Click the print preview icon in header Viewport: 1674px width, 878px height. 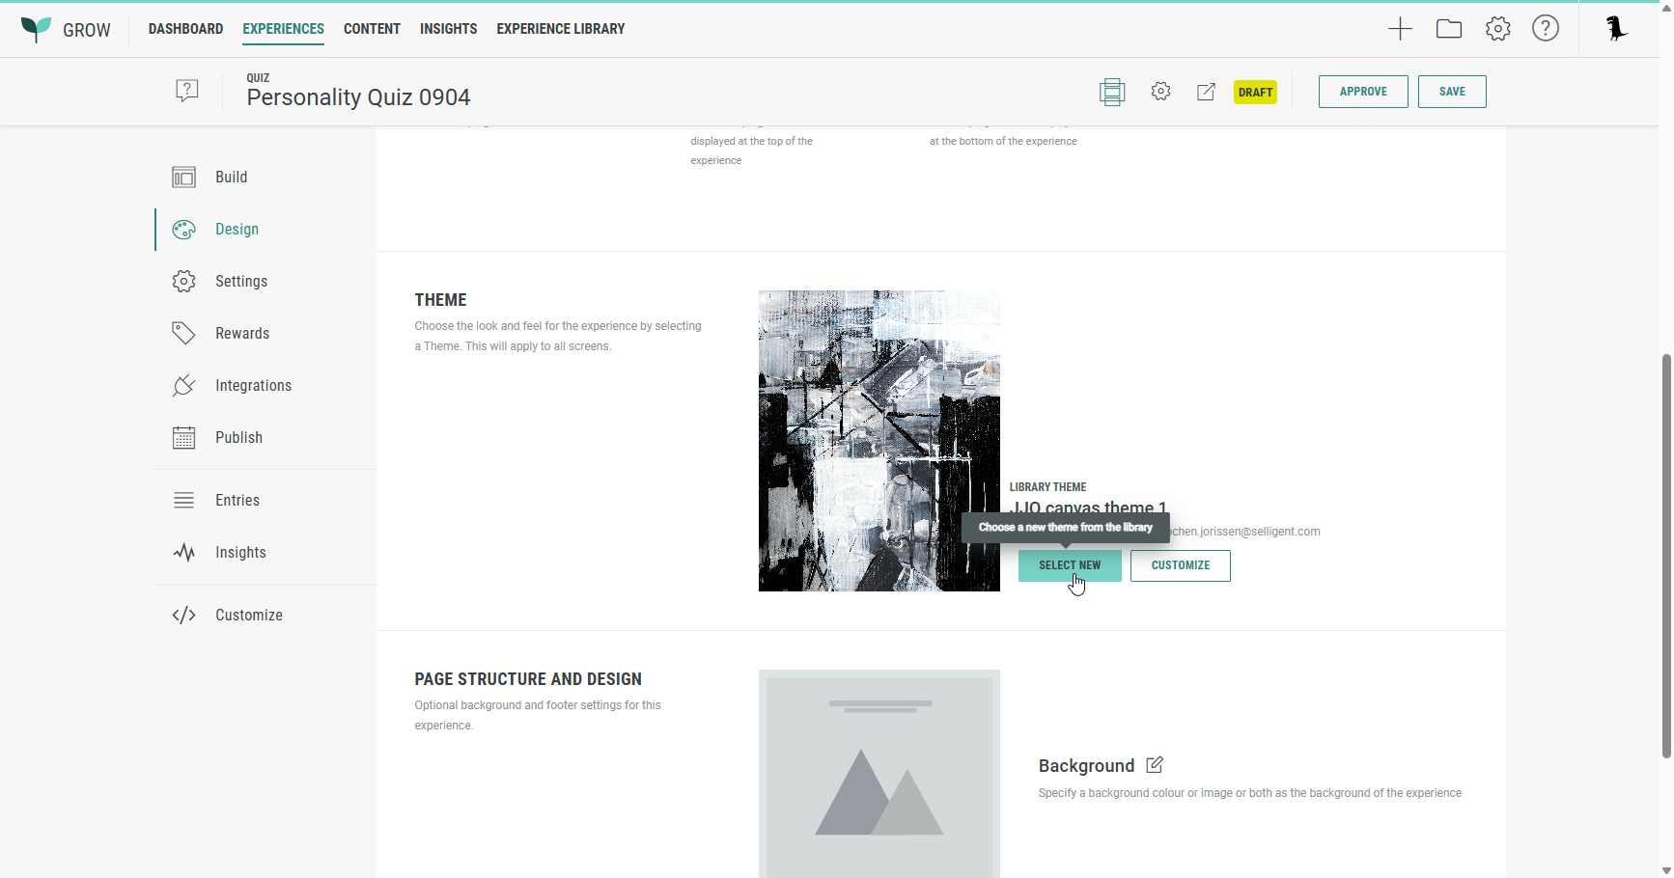[x=1112, y=92]
